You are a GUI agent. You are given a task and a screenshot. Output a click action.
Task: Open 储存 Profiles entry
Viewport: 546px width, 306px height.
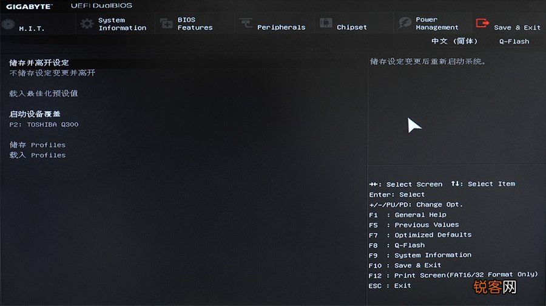(x=37, y=144)
